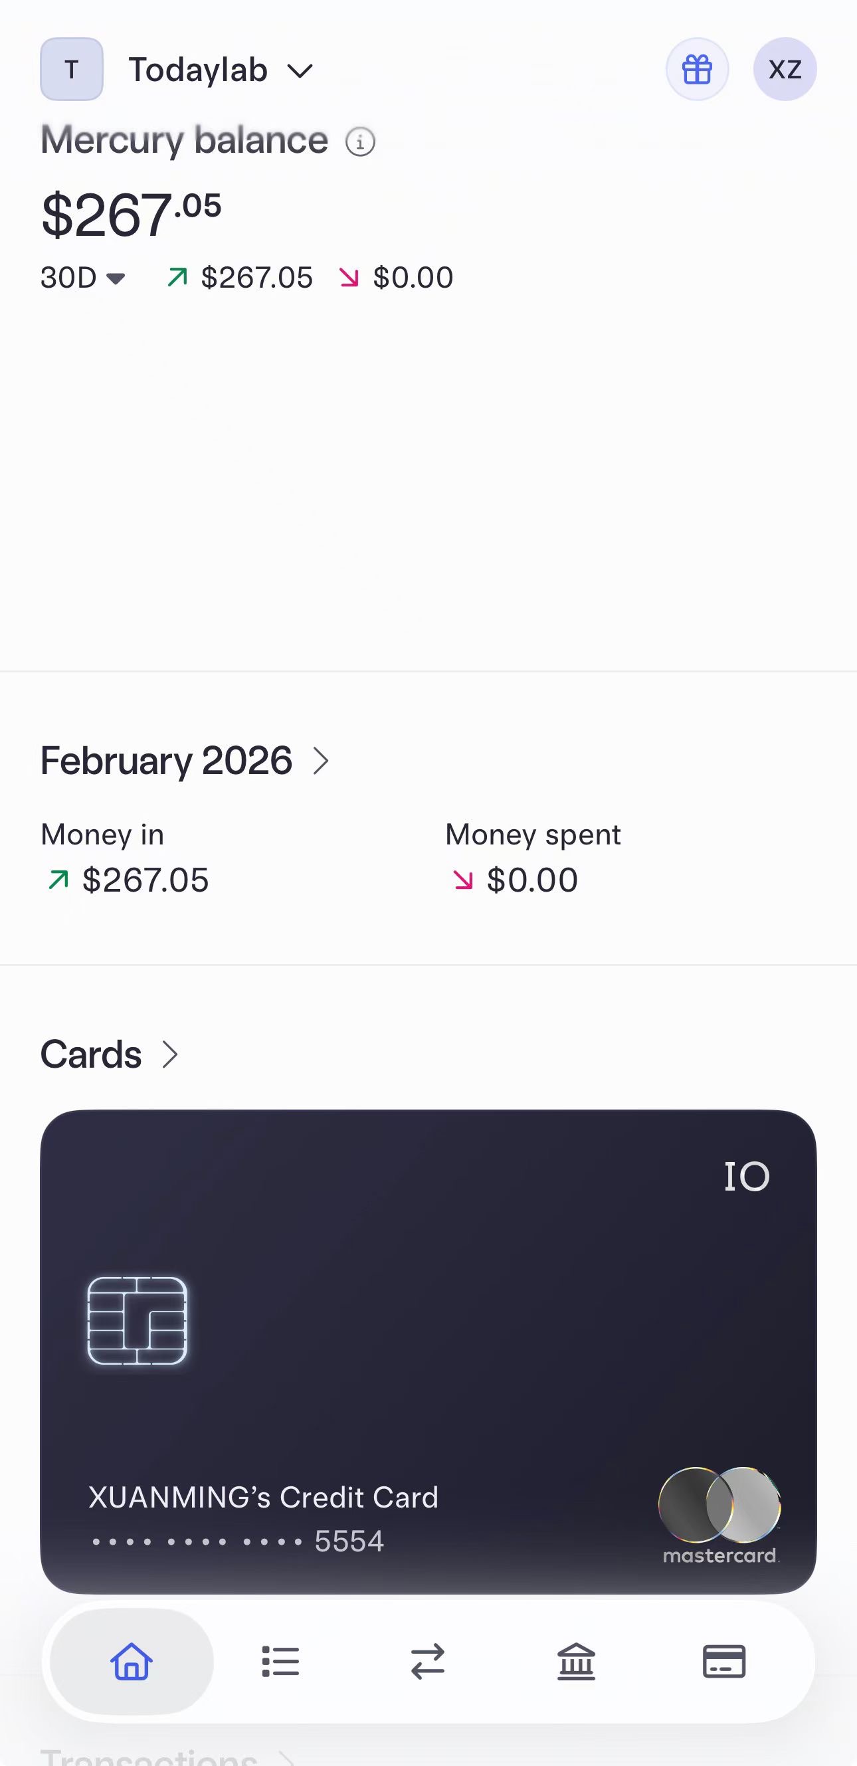This screenshot has height=1766, width=857.
Task: Click the Todaylab workspace name
Action: [198, 70]
